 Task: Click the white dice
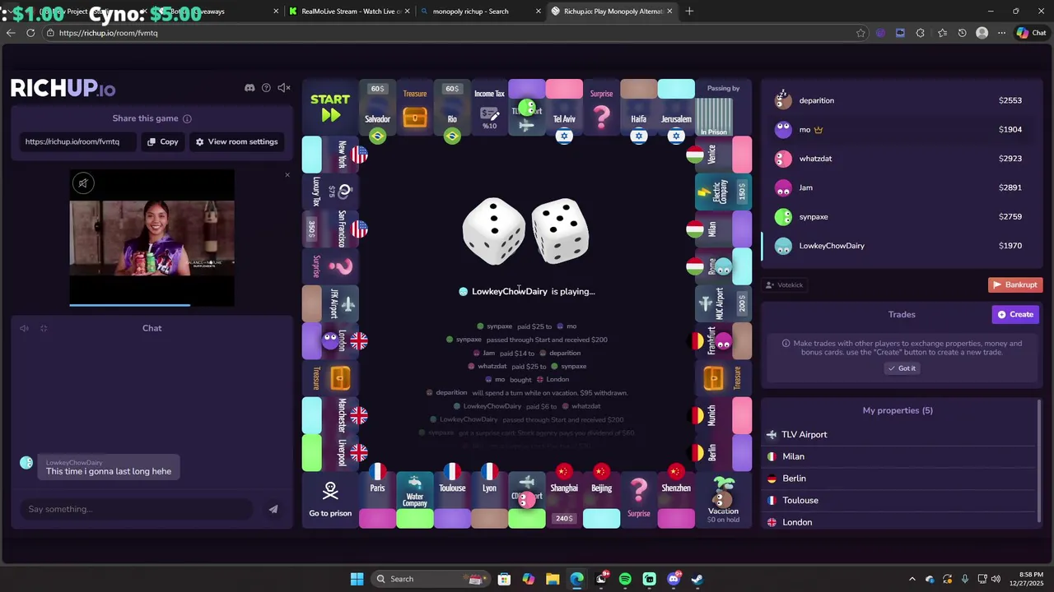coord(526,232)
